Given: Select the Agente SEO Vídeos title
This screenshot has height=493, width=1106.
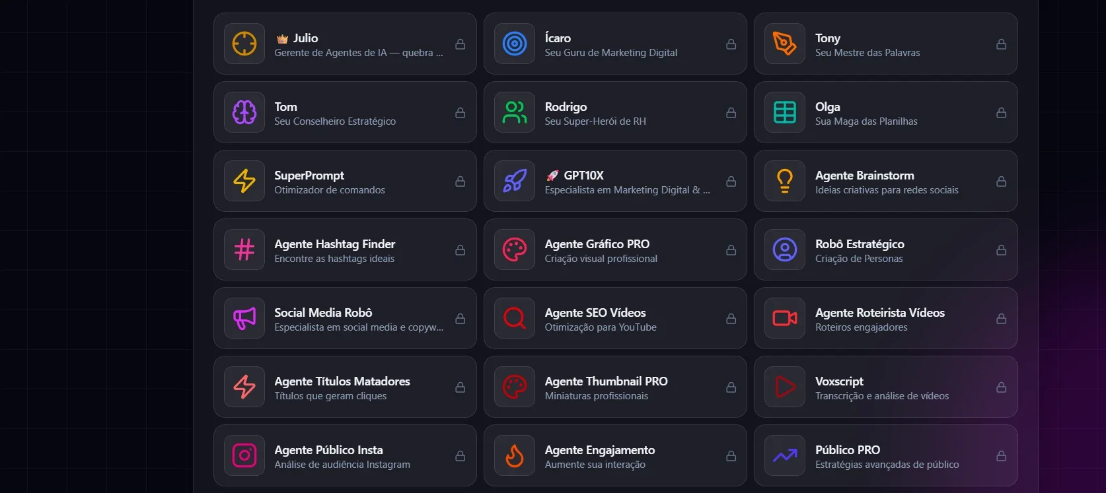Looking at the screenshot, I should (x=595, y=313).
